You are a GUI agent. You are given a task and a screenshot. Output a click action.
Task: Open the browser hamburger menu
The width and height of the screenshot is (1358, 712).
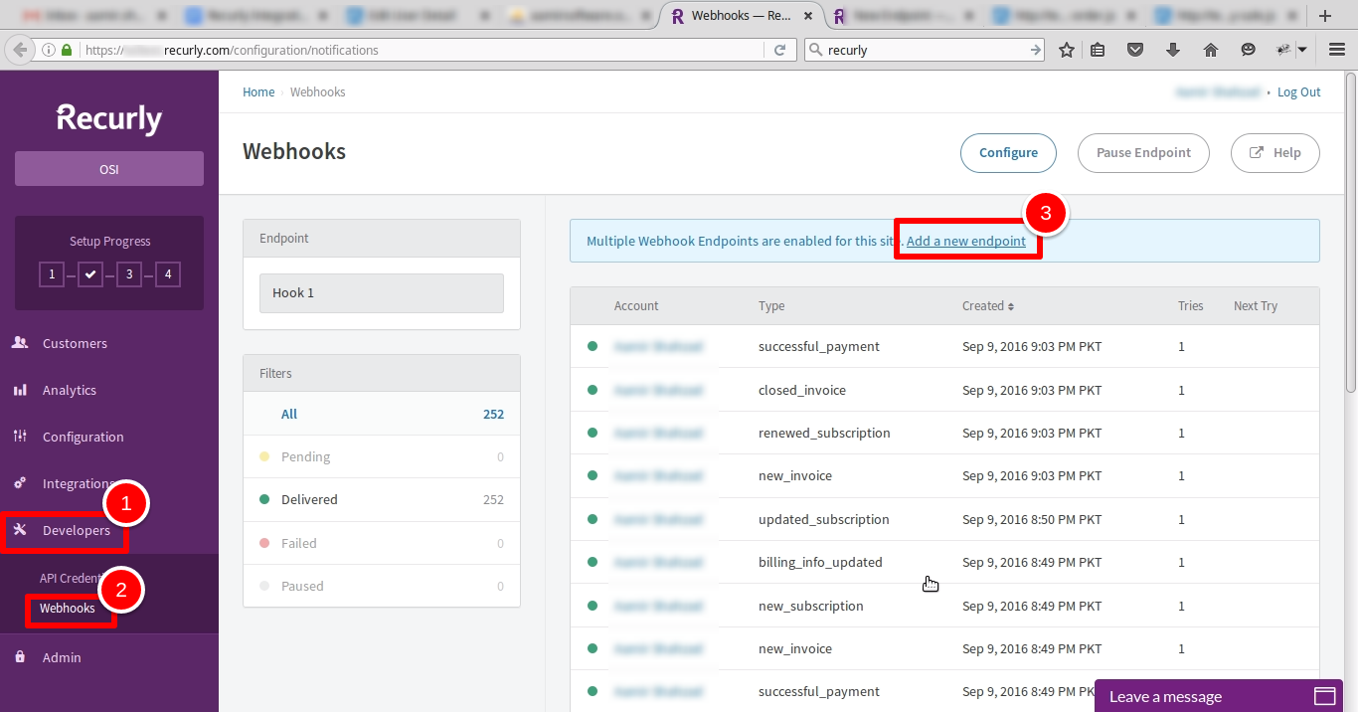tap(1337, 50)
